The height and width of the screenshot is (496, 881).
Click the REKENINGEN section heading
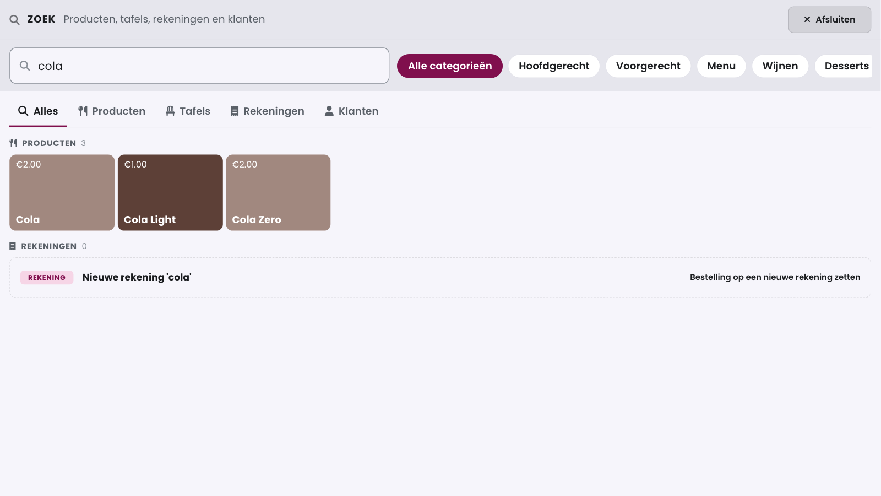[x=49, y=246]
